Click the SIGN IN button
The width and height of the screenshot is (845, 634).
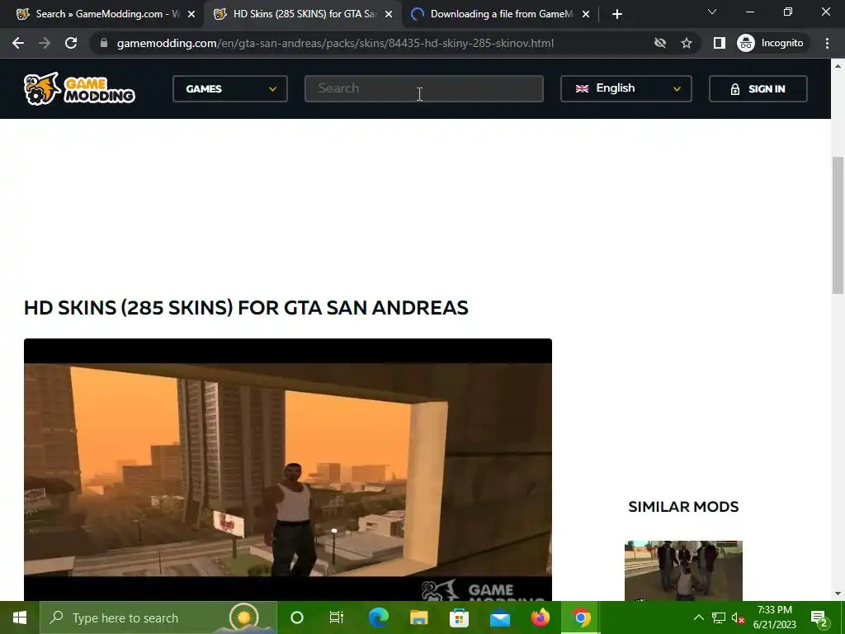[758, 89]
